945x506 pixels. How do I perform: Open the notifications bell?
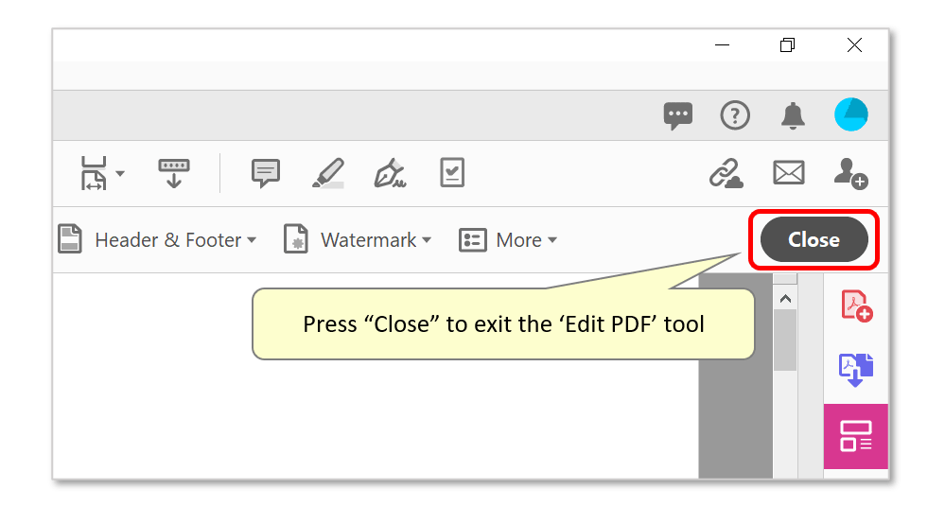(793, 115)
